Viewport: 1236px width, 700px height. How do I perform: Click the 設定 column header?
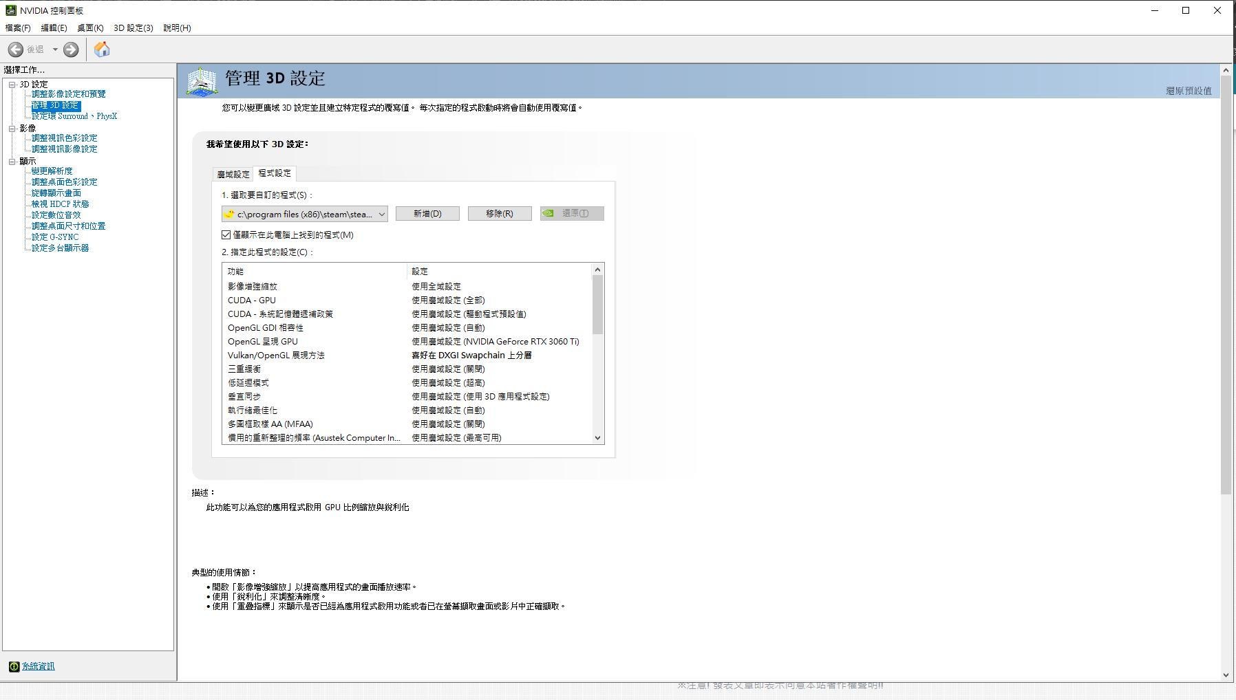pyautogui.click(x=499, y=272)
